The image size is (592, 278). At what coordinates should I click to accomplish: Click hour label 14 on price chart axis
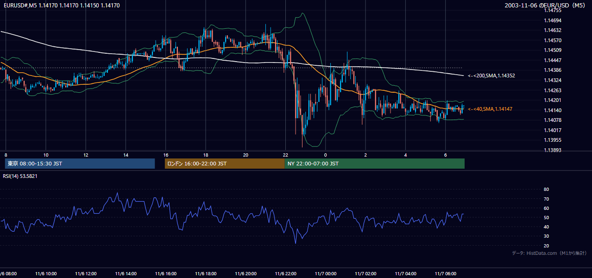tap(126, 155)
